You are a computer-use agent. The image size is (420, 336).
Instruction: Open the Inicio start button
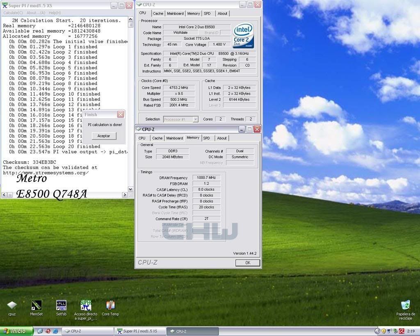coord(16,331)
